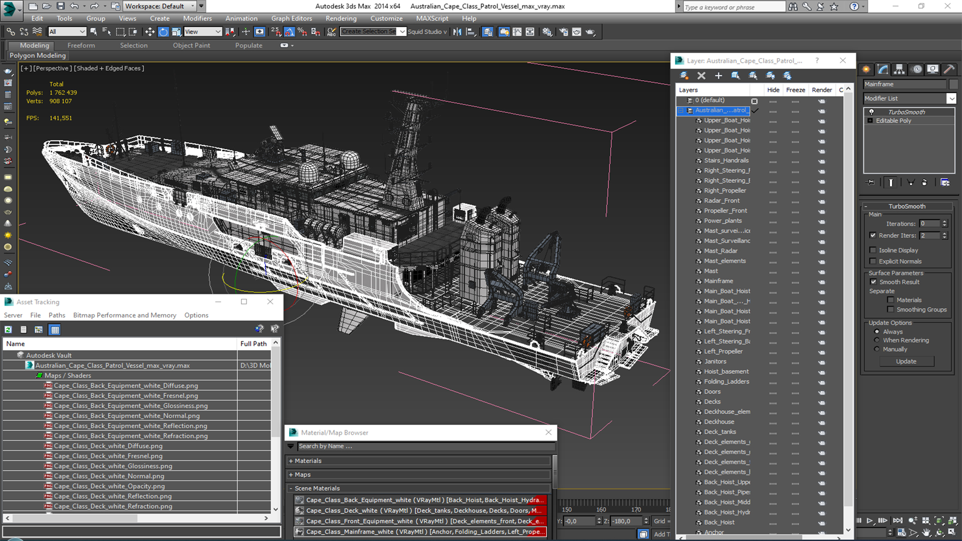962x541 pixels.
Task: Open the Mirror tool
Action: point(457,32)
